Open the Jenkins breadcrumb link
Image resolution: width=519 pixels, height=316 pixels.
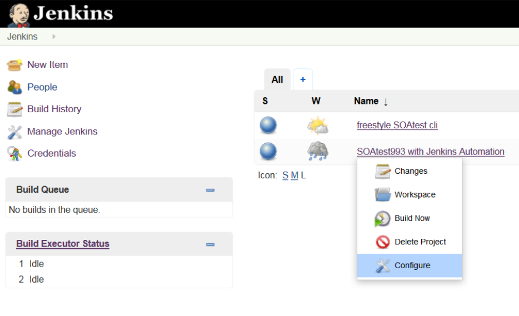coord(22,37)
